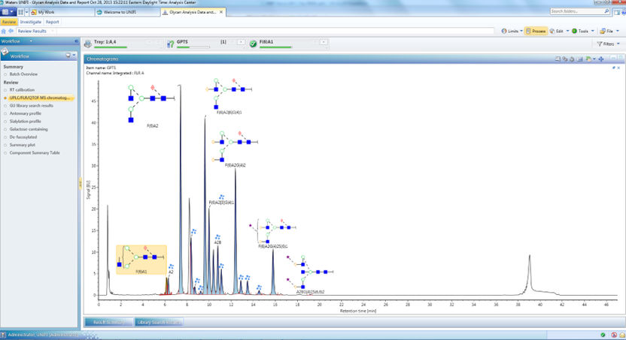Screen dimensions: 626x340
Task: Open the Filters dropdown
Action: coord(609,44)
